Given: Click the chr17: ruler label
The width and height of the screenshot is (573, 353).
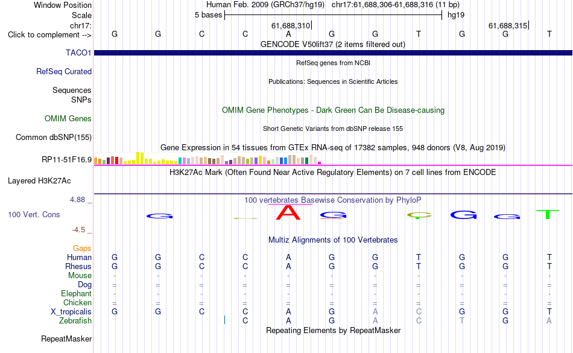Looking at the screenshot, I should (80, 25).
